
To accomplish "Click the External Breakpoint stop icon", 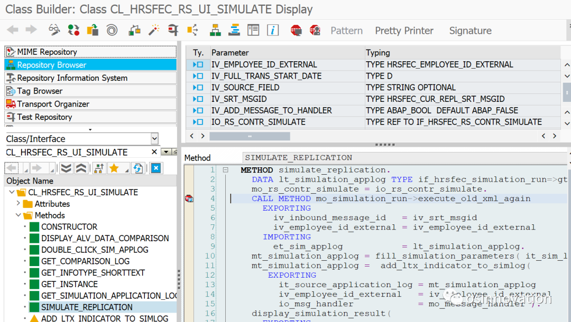I will click(x=315, y=30).
